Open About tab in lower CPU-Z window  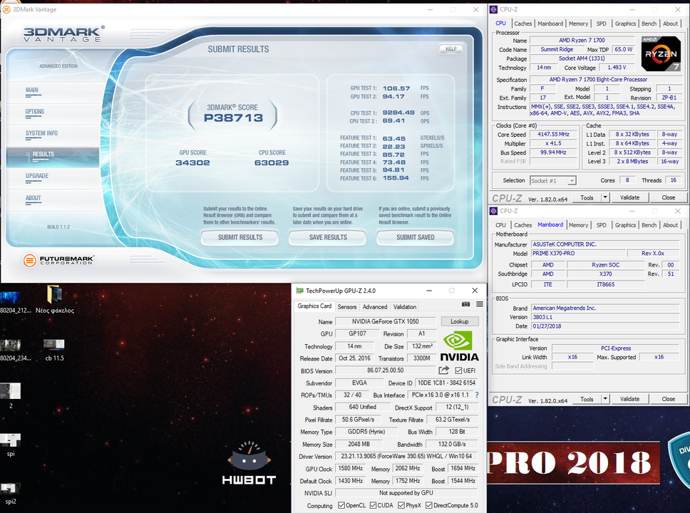pyautogui.click(x=670, y=225)
